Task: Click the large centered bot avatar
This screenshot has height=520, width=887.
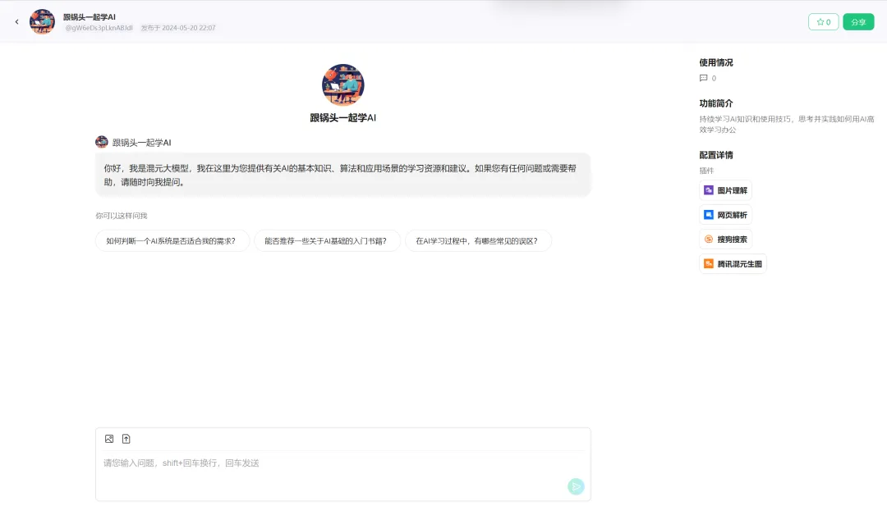Action: 342,85
